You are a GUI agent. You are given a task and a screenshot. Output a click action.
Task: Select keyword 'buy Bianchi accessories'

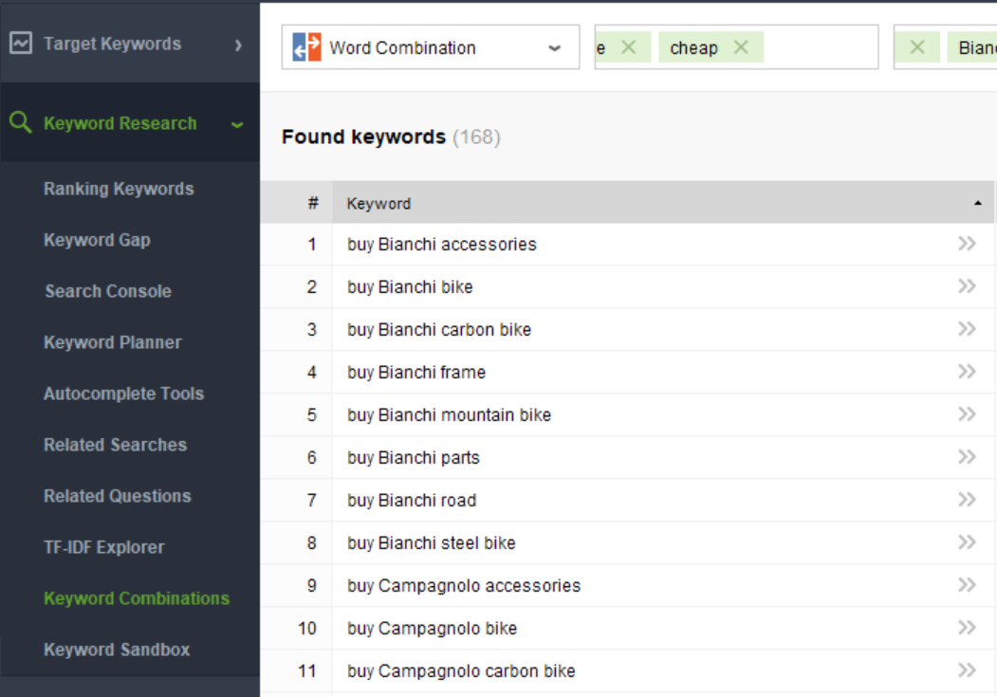coord(442,245)
